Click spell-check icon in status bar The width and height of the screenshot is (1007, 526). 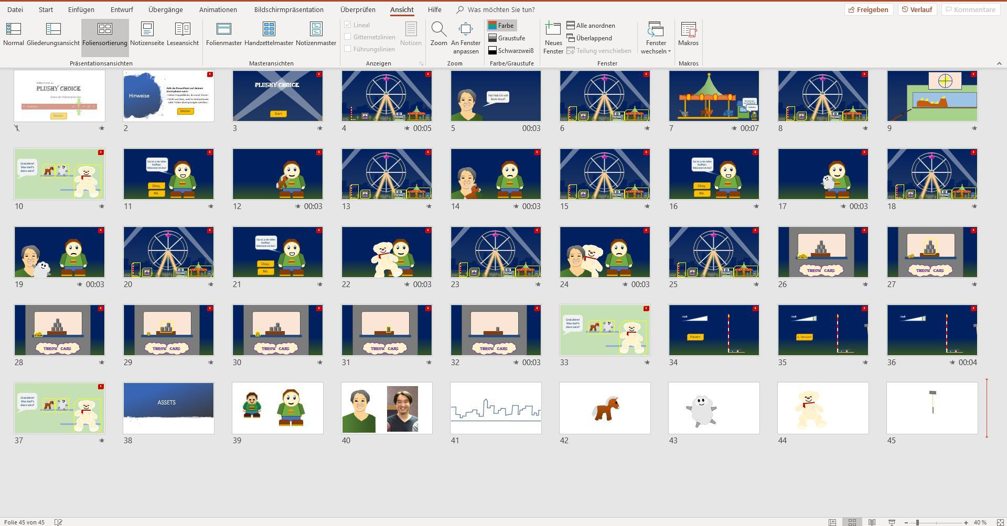pos(59,522)
